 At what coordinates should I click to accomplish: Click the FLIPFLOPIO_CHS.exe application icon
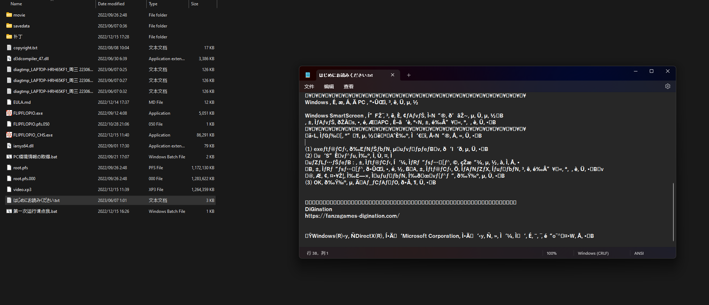point(9,135)
